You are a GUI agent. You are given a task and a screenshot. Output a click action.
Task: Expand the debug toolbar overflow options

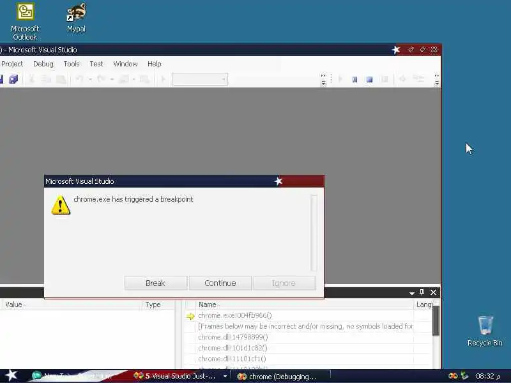click(x=437, y=80)
